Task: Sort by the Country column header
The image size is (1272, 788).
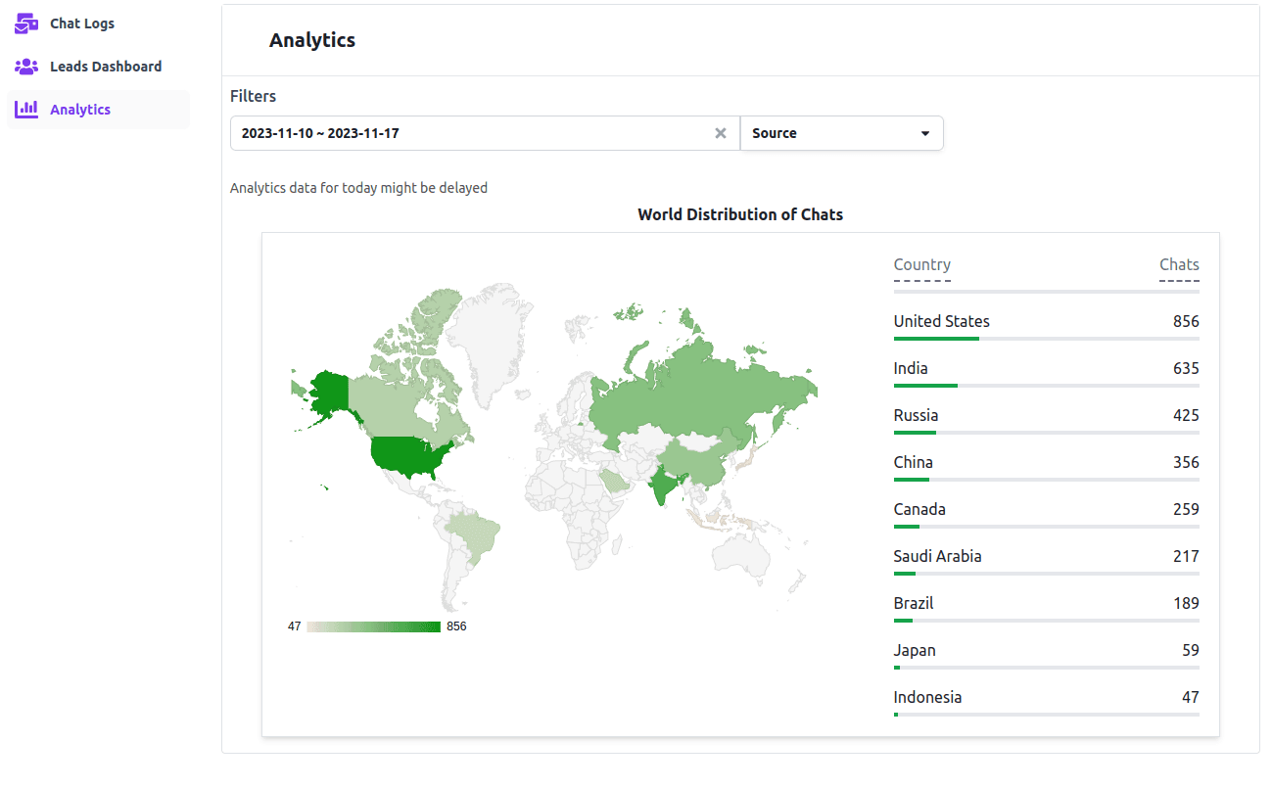Action: click(x=922, y=265)
